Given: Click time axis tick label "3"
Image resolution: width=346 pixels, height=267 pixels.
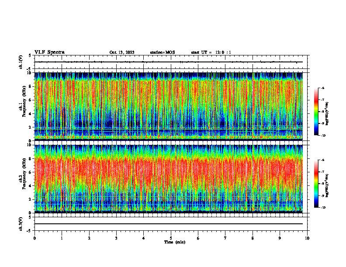Looking at the screenshot, I should coord(116,238).
